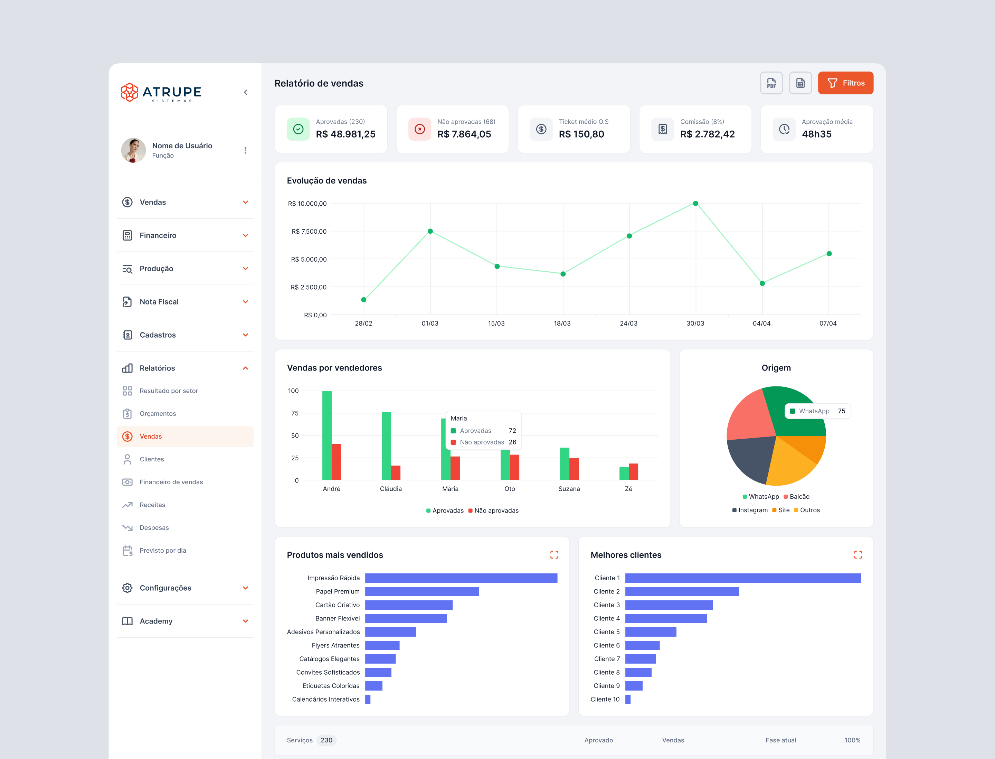This screenshot has width=995, height=759.
Task: Click the Aprovadas green check icon
Action: [298, 129]
